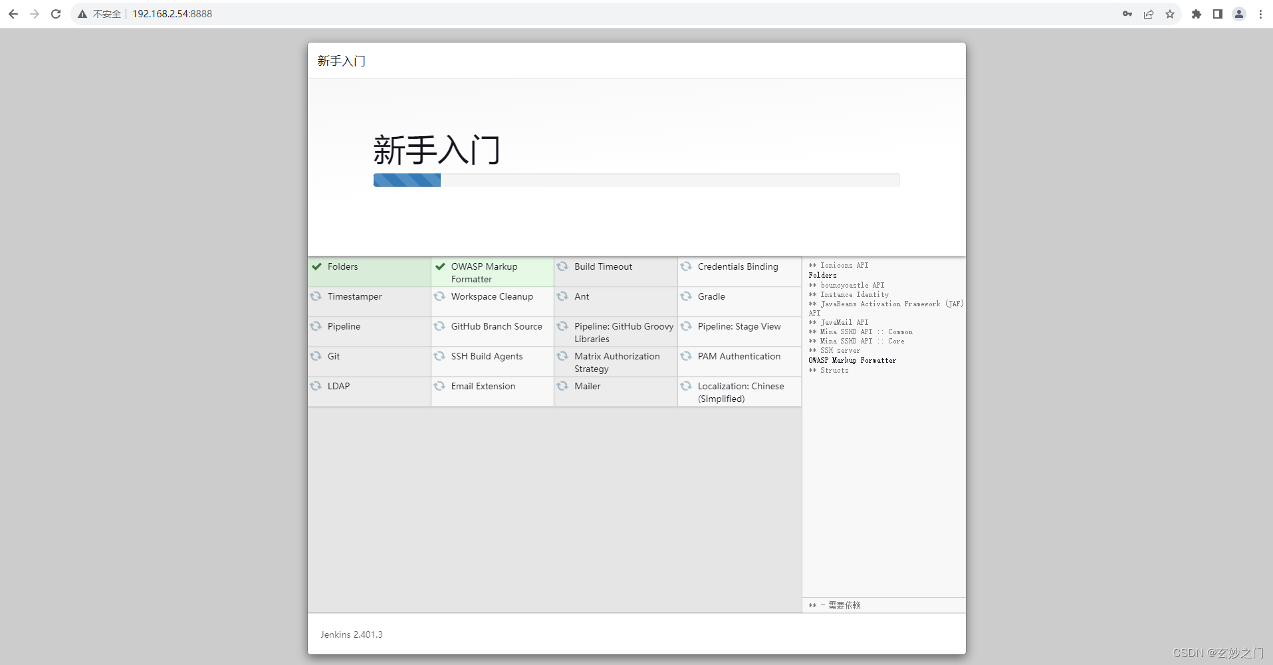Screen dimensions: 1273x665
Task: Click the Jenkins 2.401.3 version text
Action: 352,634
